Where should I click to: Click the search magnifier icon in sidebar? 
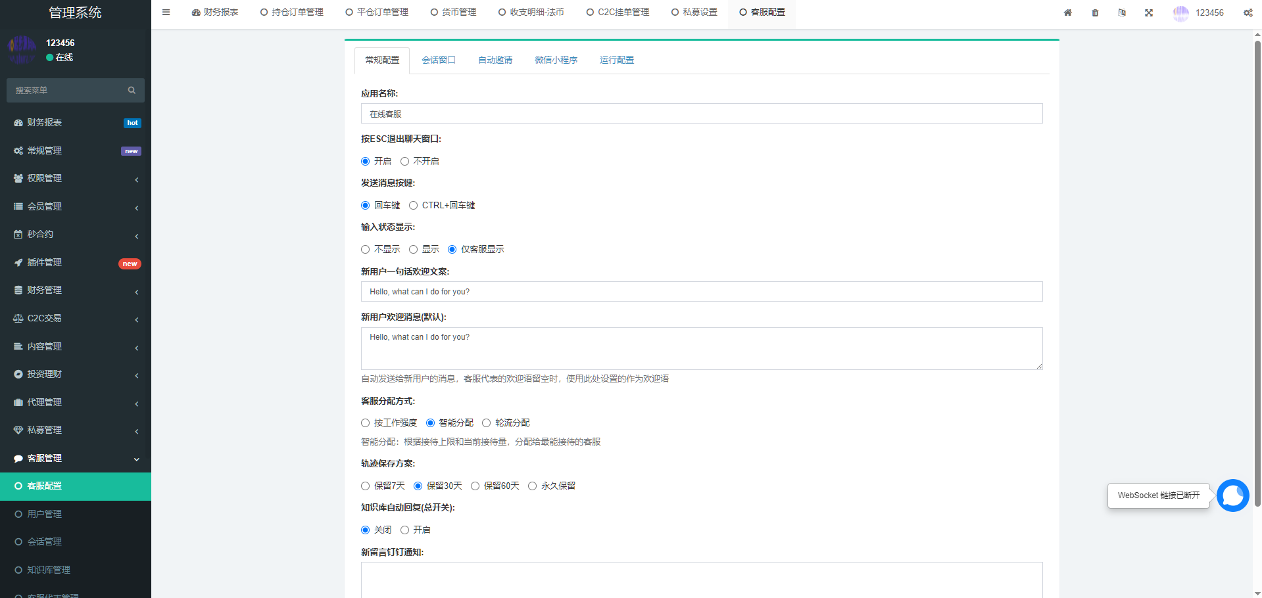[x=132, y=91]
